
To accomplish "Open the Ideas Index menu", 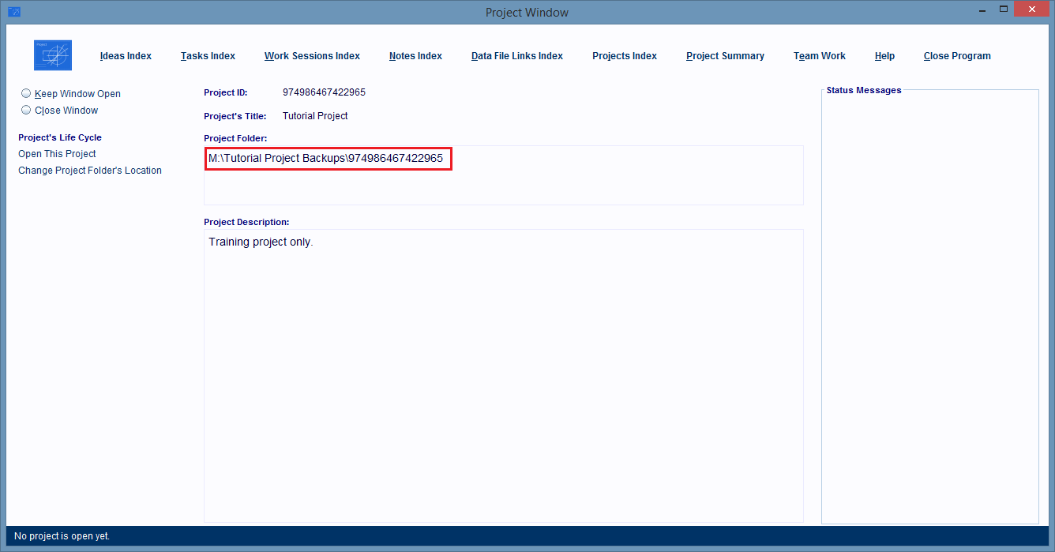I will [126, 56].
